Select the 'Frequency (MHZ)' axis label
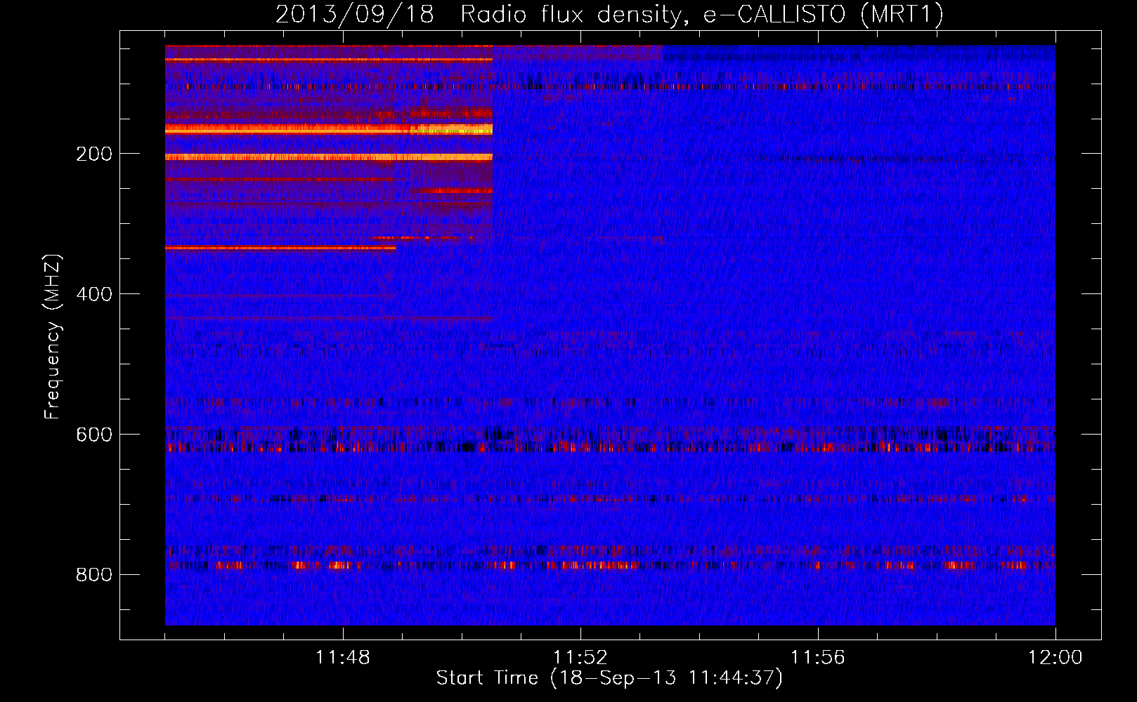Screen dimensions: 1137x702 pos(53,337)
